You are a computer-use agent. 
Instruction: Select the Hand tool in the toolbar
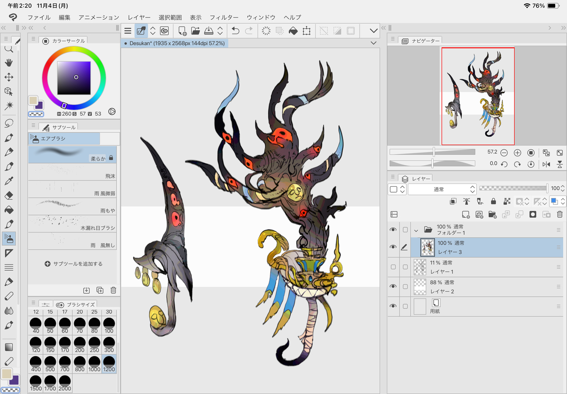pyautogui.click(x=9, y=63)
